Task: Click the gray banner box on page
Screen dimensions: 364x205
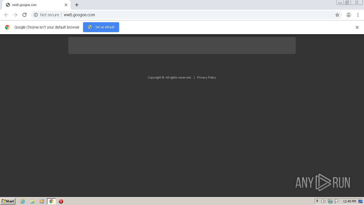Action: 182,46
